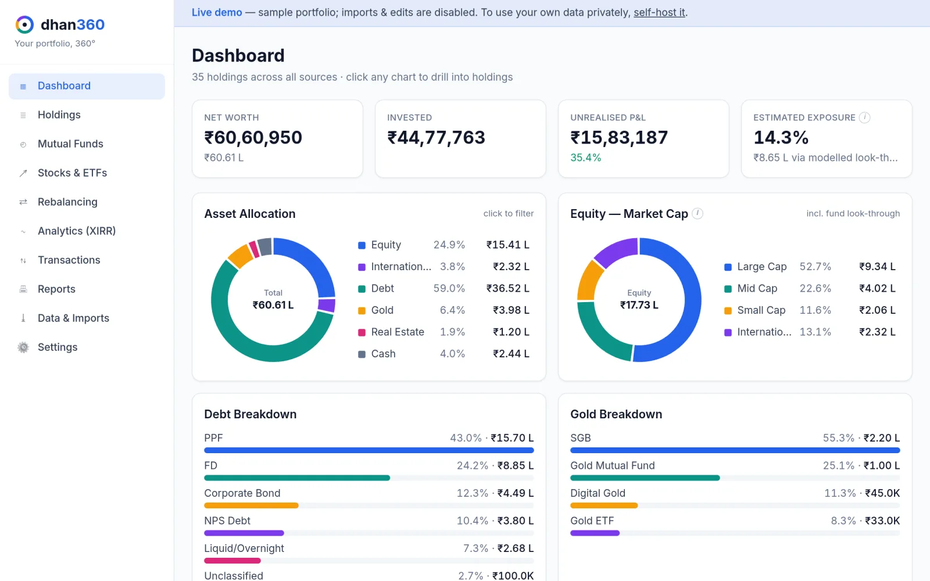
Task: Filter by Debt in Asset Allocation legend
Action: coord(444,288)
